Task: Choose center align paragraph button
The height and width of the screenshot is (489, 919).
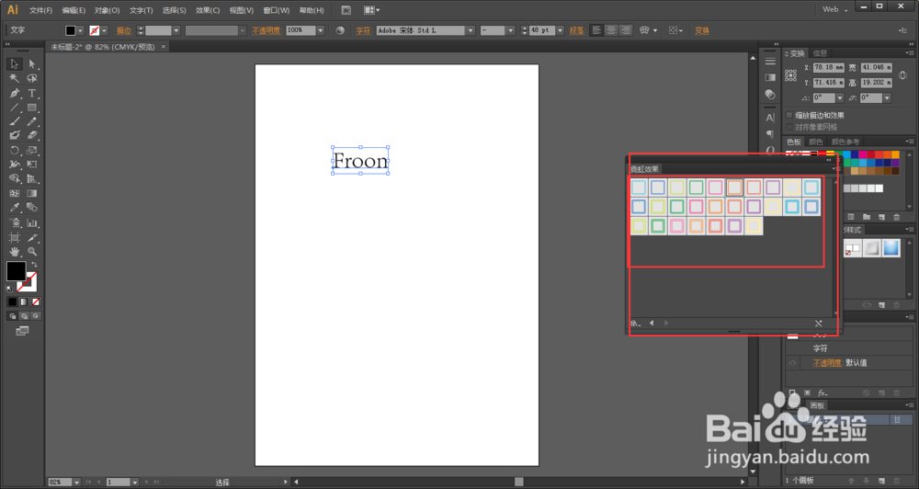Action: click(x=611, y=30)
